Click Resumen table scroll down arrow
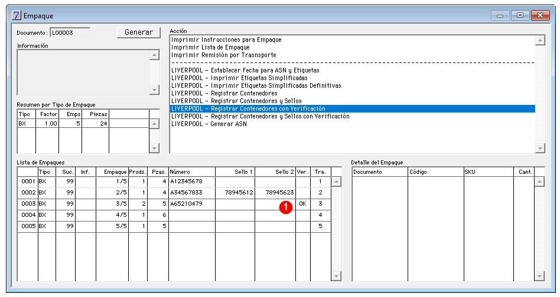Viewport: 560px width, 297px height. click(154, 148)
